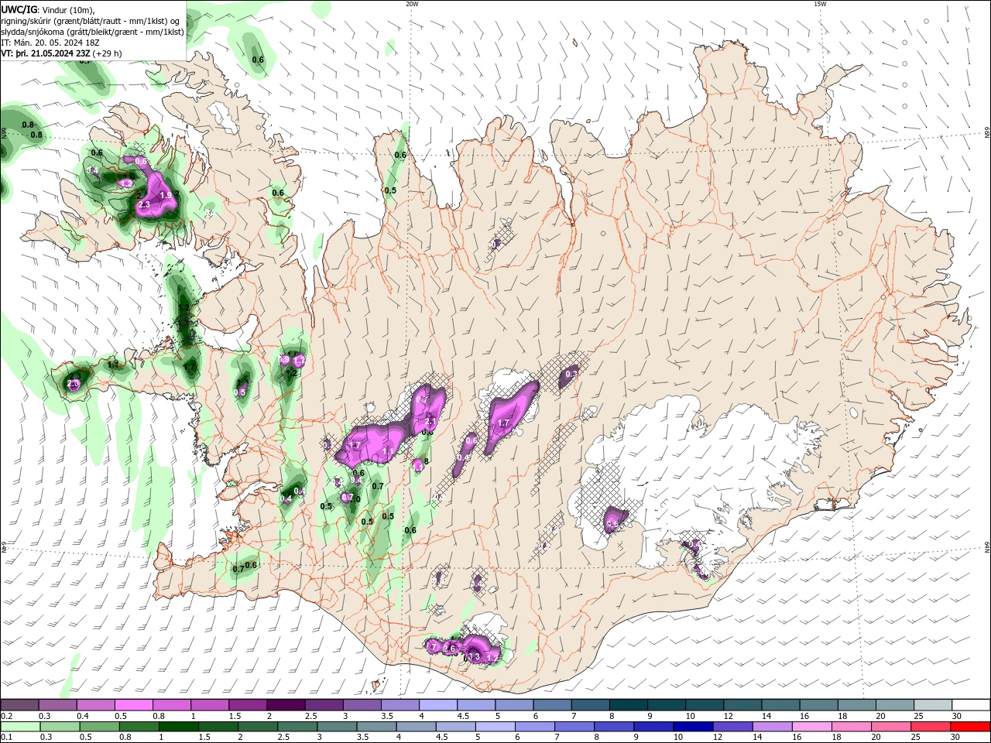Click the '1.3' value on the southern glacier

click(474, 656)
